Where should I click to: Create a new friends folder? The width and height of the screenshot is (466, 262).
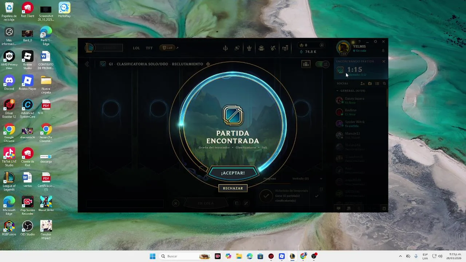370,83
